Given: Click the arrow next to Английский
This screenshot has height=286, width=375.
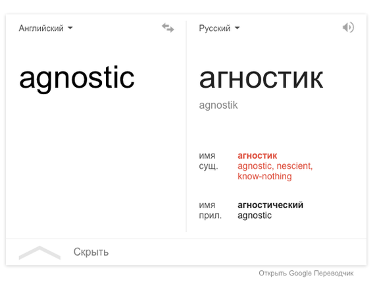Looking at the screenshot, I should (x=70, y=28).
